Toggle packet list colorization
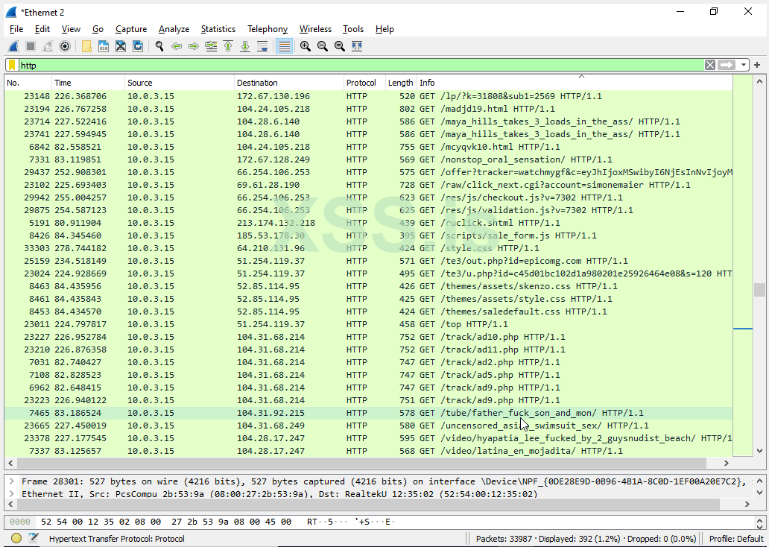Image resolution: width=769 pixels, height=547 pixels. tap(284, 46)
